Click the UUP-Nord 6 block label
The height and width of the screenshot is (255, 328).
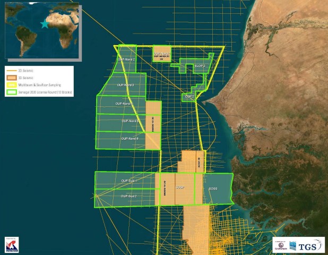point(130,139)
